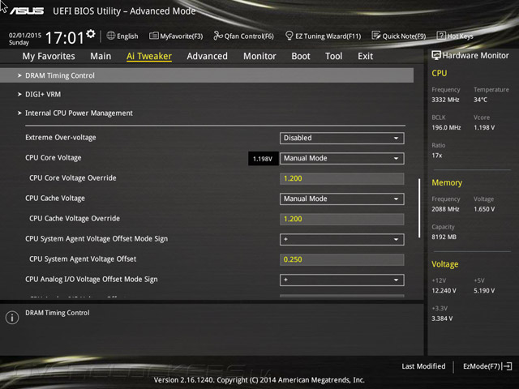Viewport: 519px width, 389px height.
Task: Click CPU frequency 3332 MHz value
Action: point(445,100)
